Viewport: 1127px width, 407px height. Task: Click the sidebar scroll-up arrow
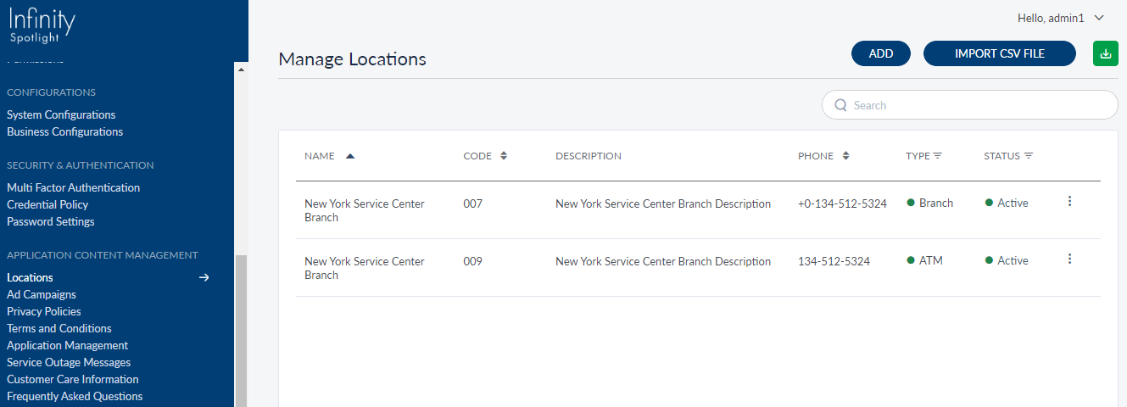click(241, 70)
